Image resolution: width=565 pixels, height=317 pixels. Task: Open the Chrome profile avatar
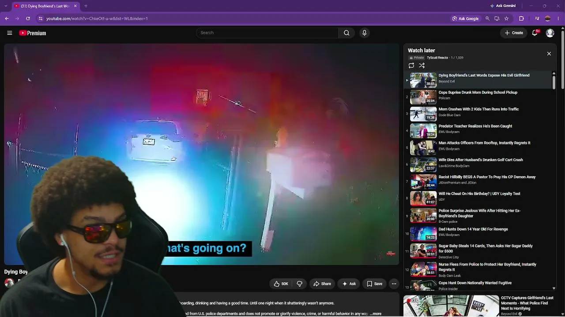coord(548,18)
